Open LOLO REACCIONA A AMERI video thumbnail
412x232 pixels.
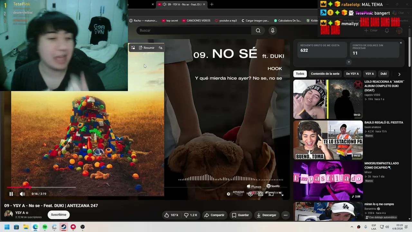point(328,99)
